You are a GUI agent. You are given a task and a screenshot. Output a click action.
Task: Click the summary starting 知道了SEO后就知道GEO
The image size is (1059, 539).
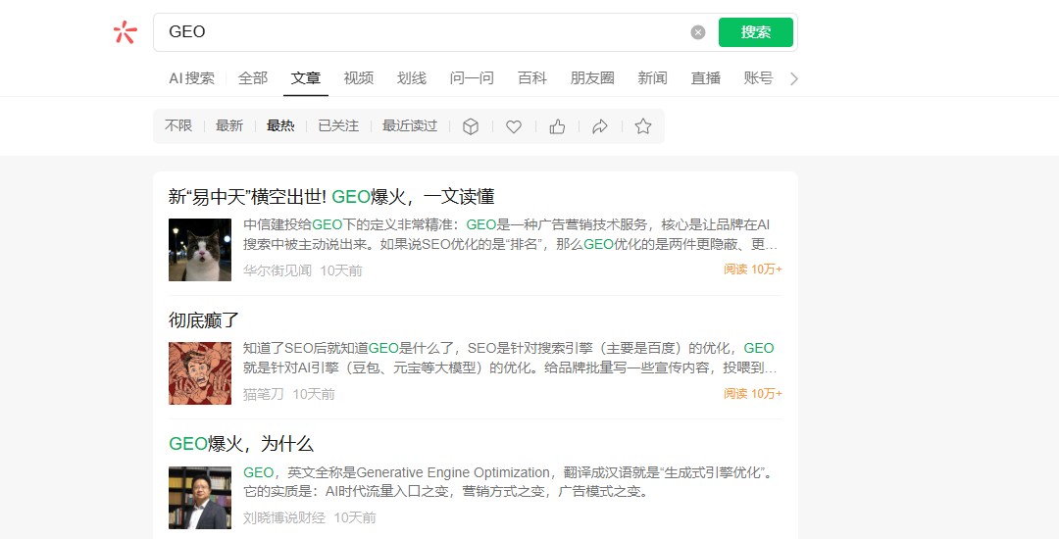pyautogui.click(x=511, y=359)
